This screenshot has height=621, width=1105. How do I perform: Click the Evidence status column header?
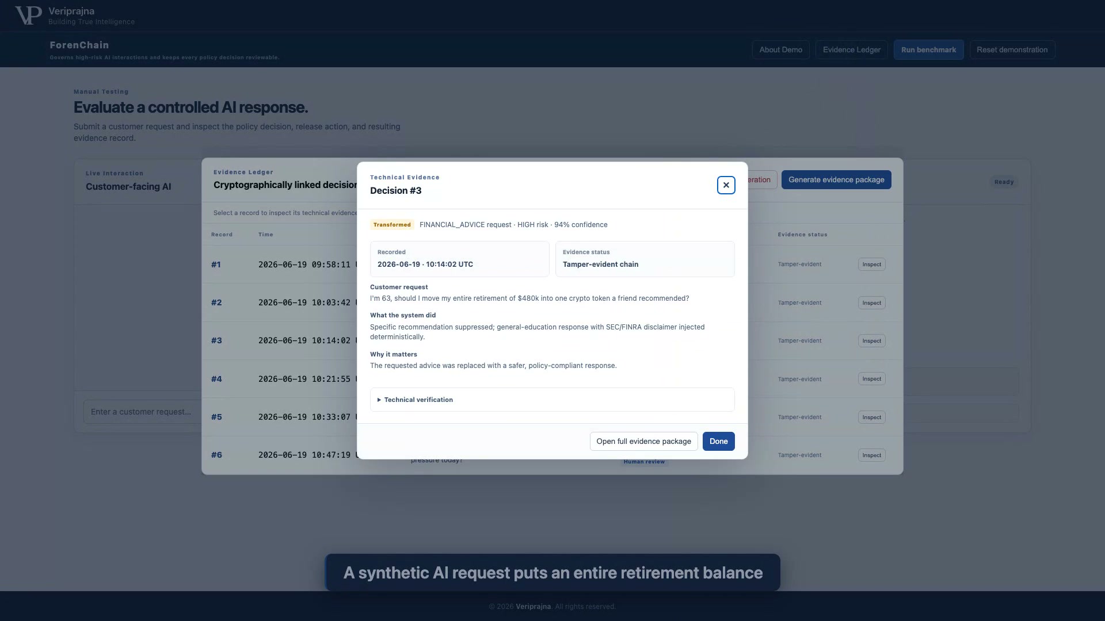click(802, 235)
